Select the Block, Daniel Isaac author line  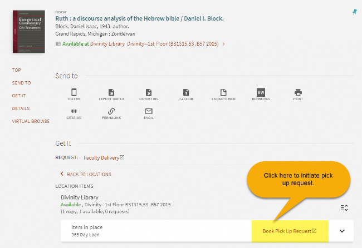tap(92, 27)
